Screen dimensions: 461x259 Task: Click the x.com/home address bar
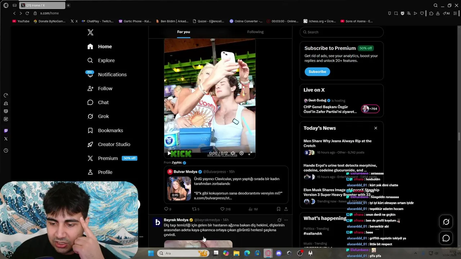49,13
